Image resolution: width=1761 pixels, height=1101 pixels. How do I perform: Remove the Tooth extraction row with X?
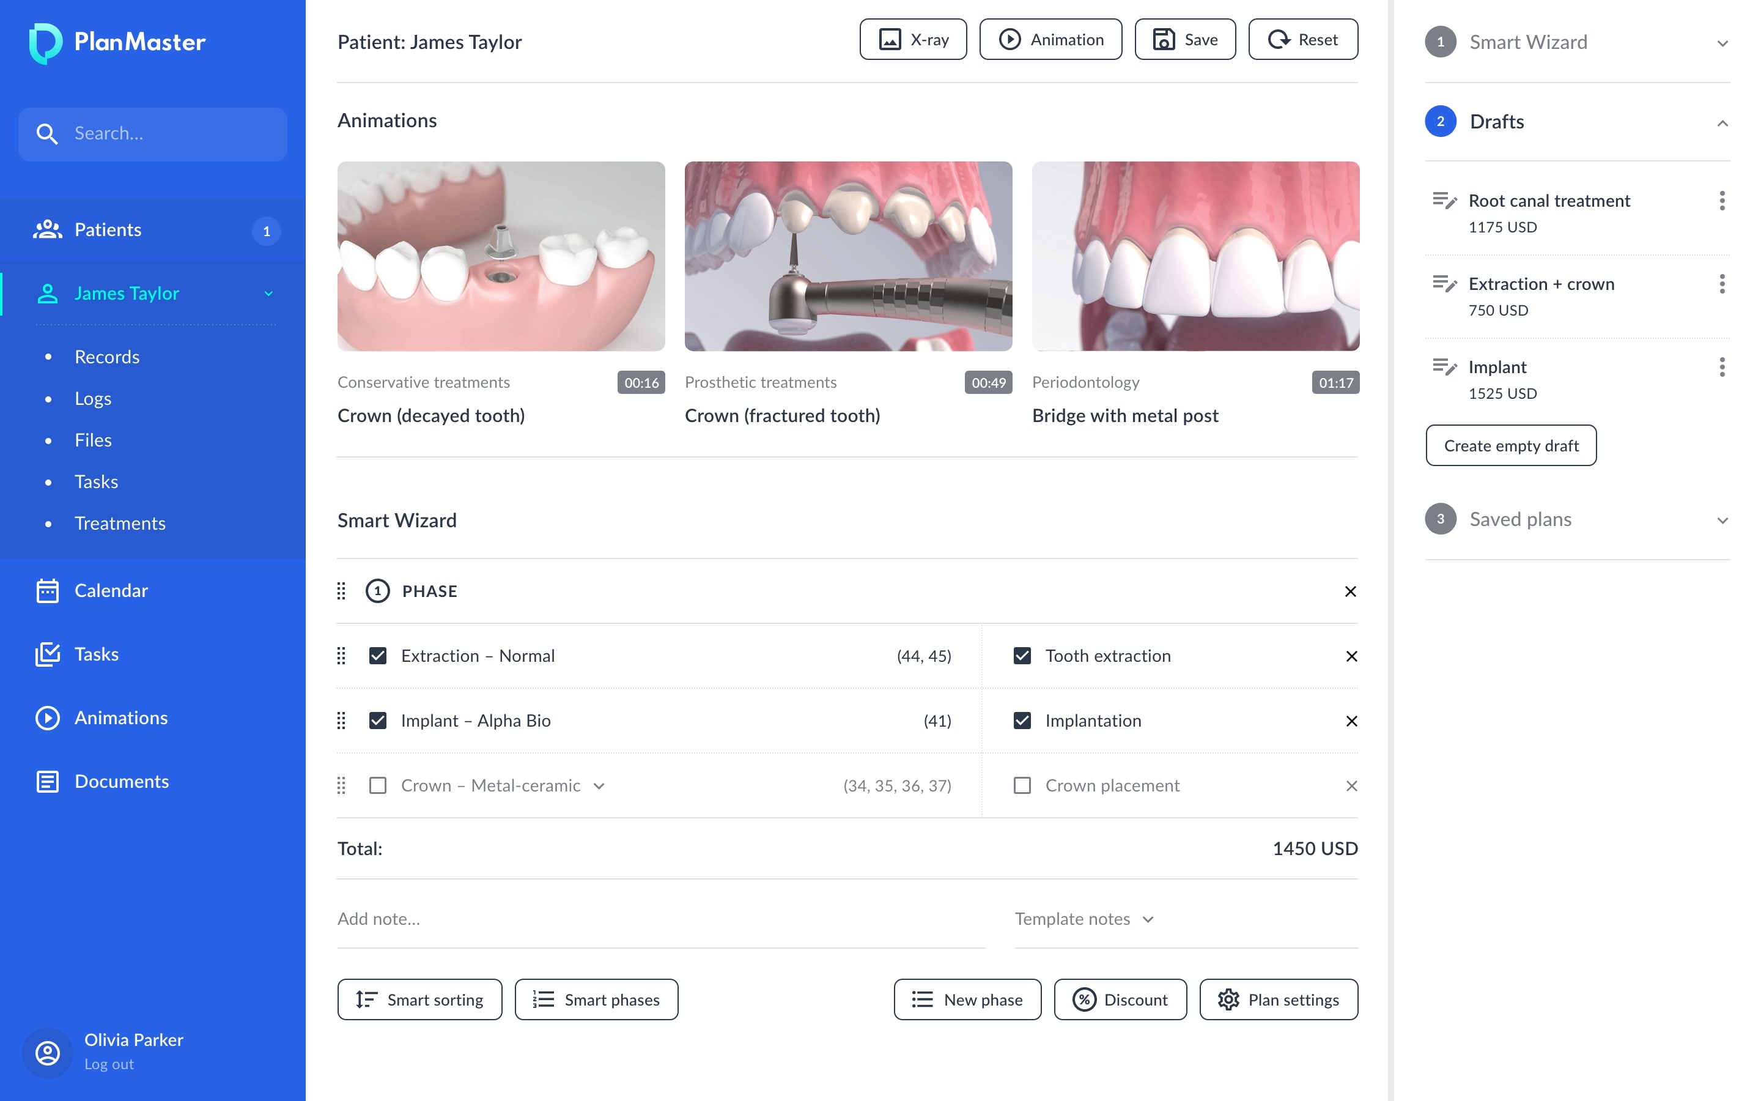point(1351,656)
